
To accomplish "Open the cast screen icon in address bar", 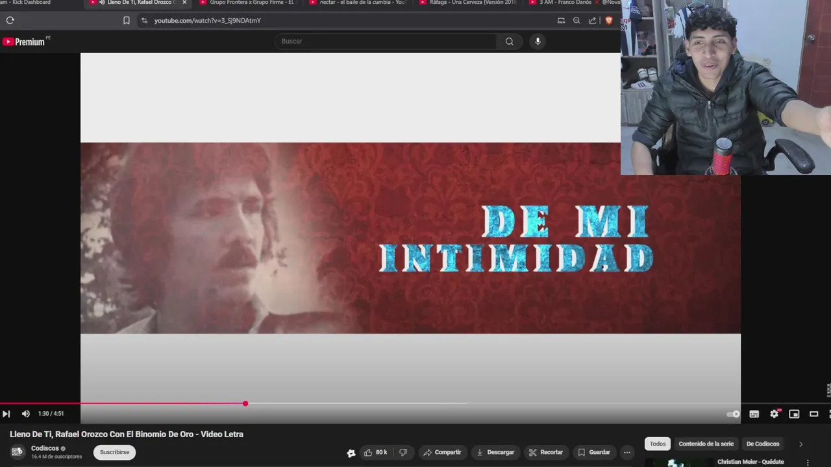I will (x=561, y=21).
